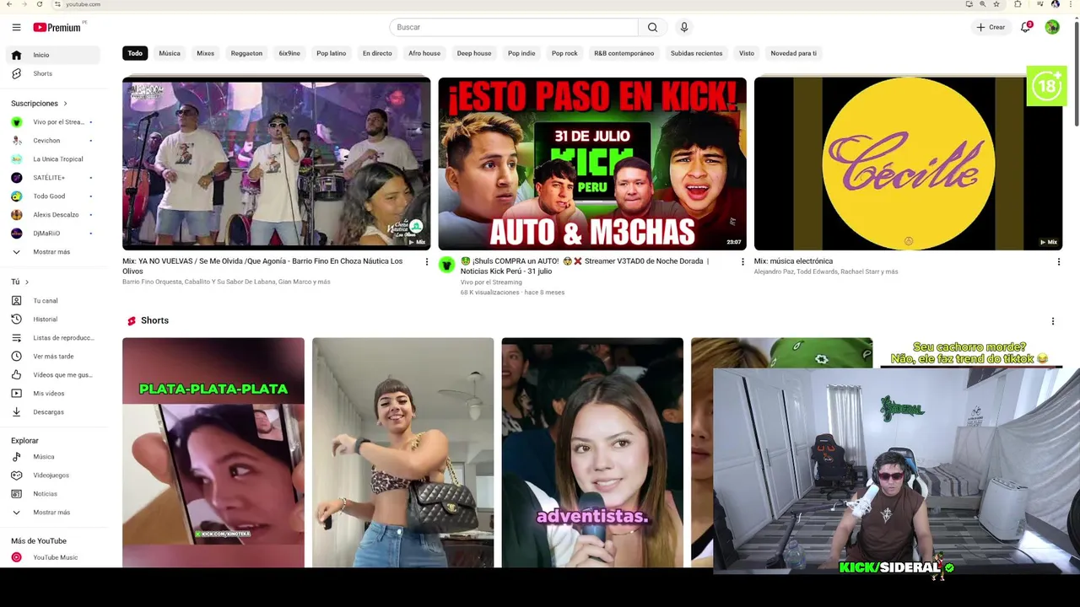Open Shorts section options menu
Screen dimensions: 1080x607
[1053, 321]
